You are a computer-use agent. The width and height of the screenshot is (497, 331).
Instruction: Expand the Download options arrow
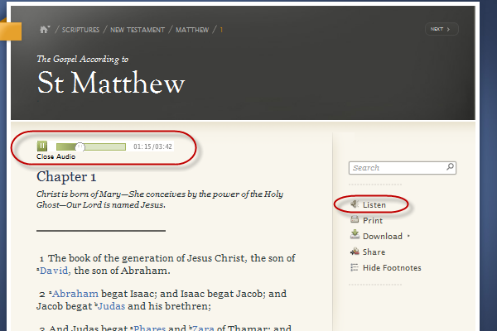pos(408,237)
